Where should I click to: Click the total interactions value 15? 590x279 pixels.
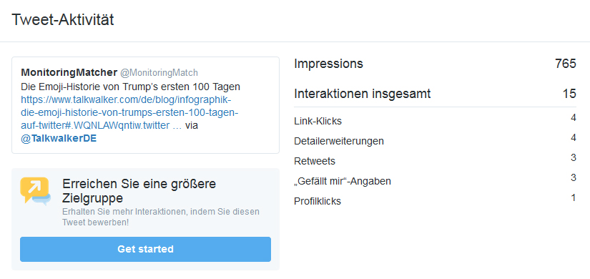pos(570,94)
